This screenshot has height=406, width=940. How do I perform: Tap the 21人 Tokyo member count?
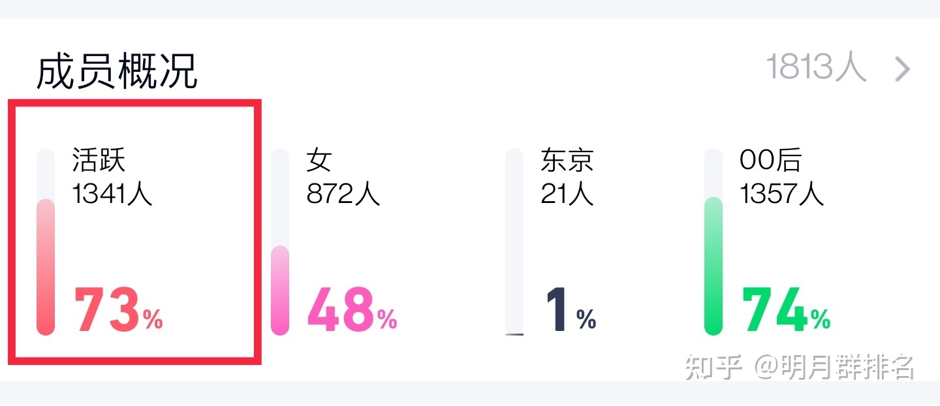click(567, 194)
